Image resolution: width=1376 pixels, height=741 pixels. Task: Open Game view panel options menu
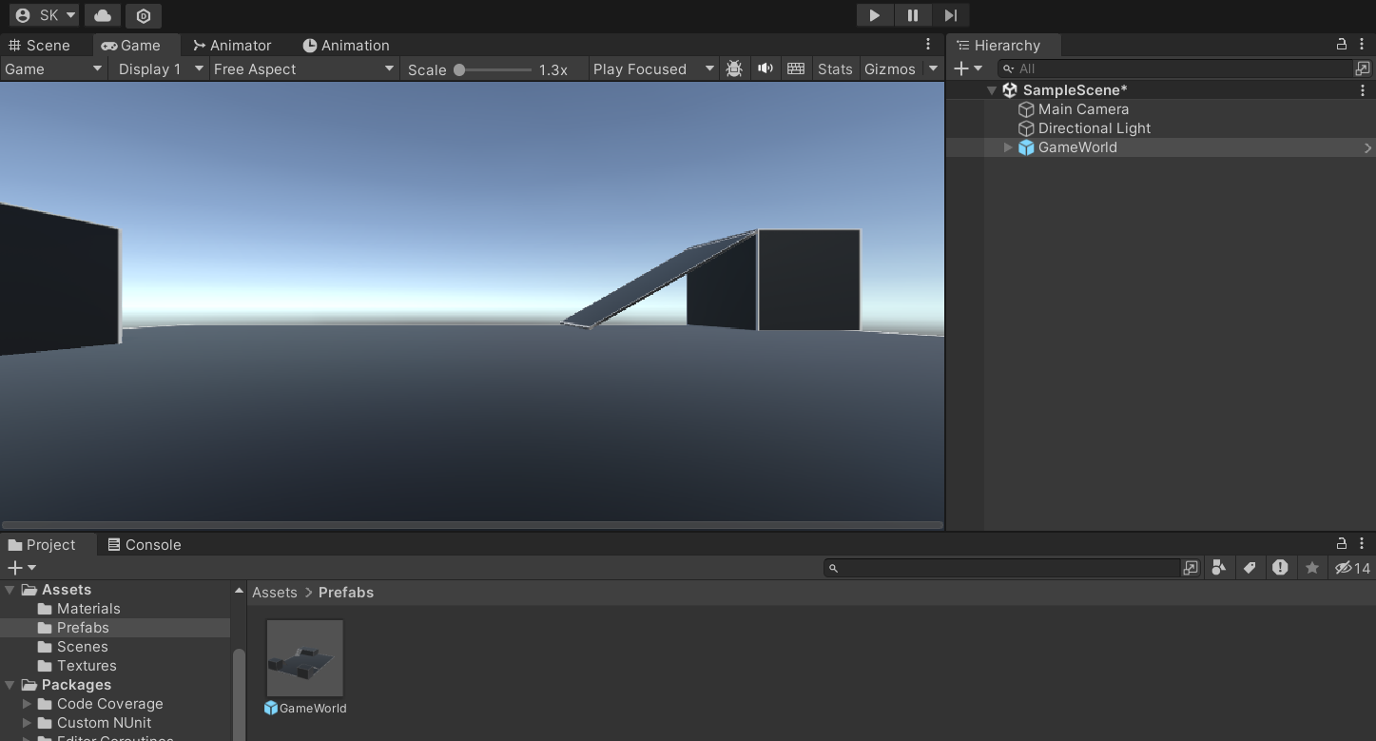click(928, 45)
